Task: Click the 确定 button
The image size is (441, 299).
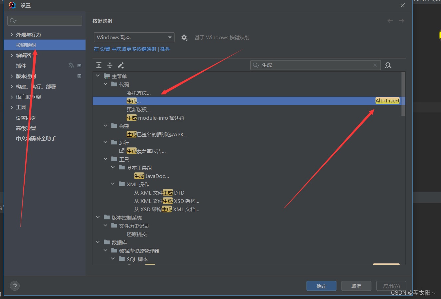Action: point(322,286)
